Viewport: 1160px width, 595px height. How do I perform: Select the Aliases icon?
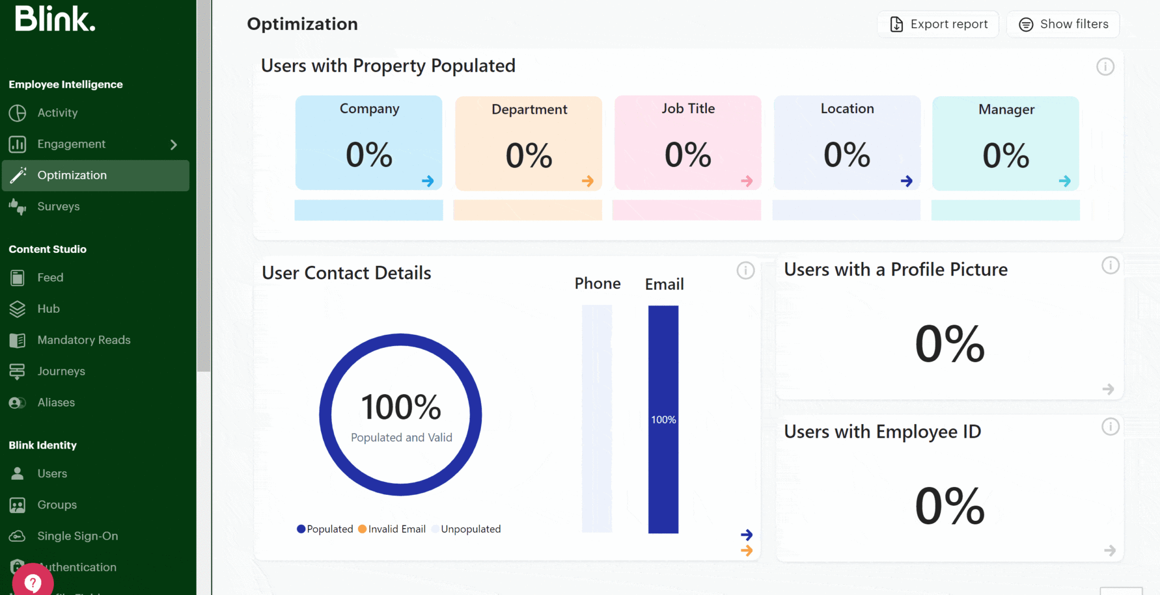click(x=18, y=403)
